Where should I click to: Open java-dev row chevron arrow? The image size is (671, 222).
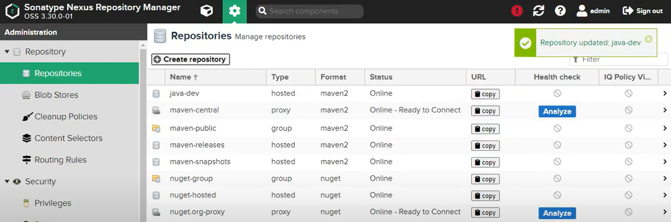[665, 93]
